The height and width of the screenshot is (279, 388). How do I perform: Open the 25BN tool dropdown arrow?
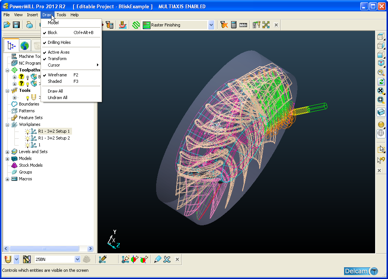[77, 259]
